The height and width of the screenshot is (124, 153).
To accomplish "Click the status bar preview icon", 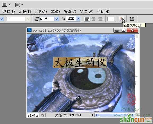I will (43, 116).
